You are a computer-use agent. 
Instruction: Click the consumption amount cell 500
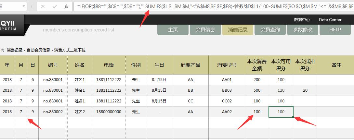257,90
